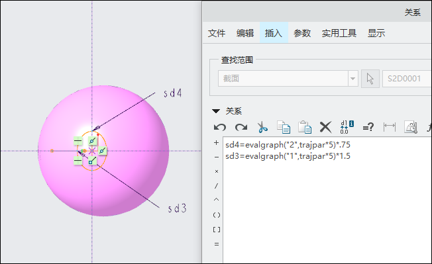Image resolution: width=432 pixels, height=264 pixels.
Task: Click the Paste clipboard icon
Action: pos(305,127)
